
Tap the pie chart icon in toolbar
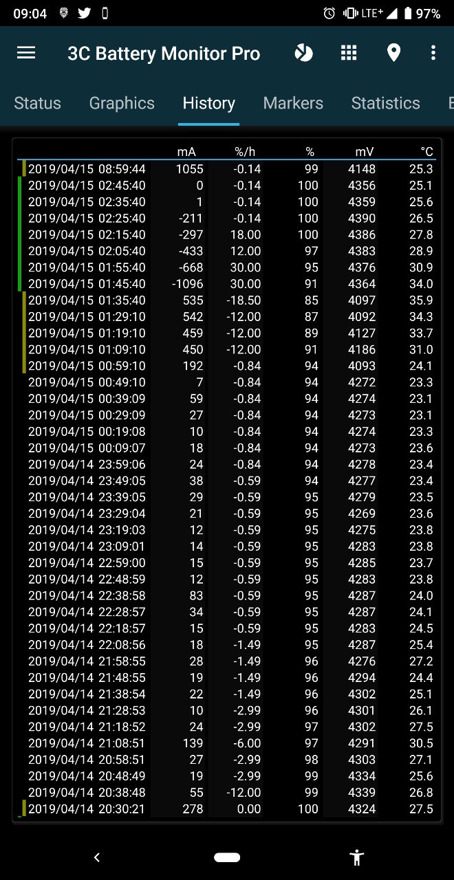coord(304,53)
